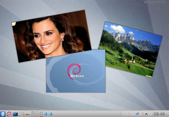The width and height of the screenshot is (169, 117).
Task: Switch to virtual desktop 3 in the pager
Action: click(x=33, y=116)
